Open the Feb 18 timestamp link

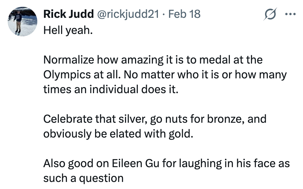pyautogui.click(x=184, y=14)
